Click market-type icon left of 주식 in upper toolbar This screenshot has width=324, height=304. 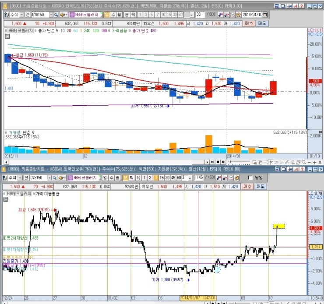(7, 15)
